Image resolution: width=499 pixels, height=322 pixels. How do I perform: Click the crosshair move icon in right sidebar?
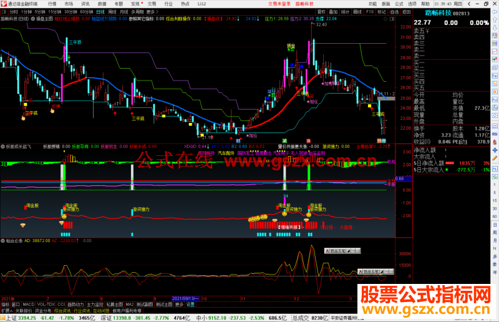(495, 150)
